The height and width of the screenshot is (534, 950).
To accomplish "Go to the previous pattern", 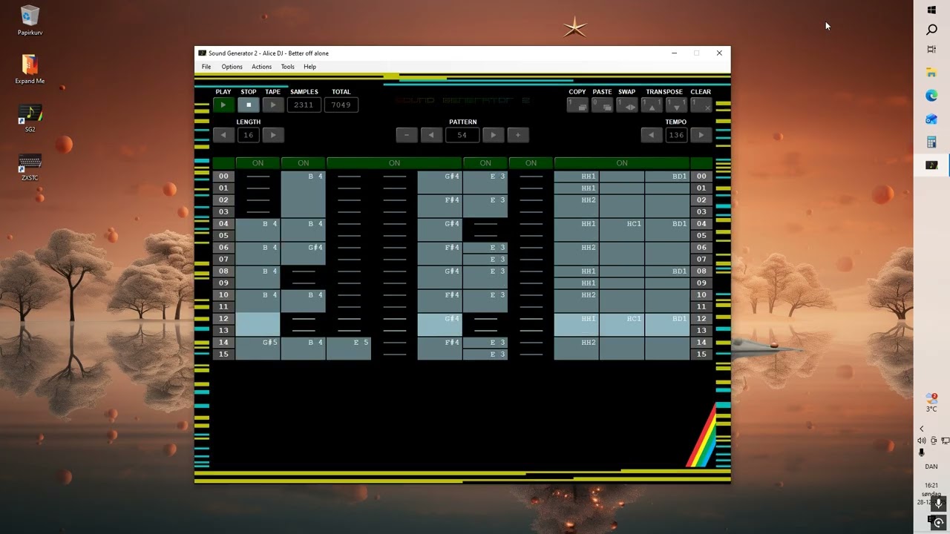I will tap(431, 135).
